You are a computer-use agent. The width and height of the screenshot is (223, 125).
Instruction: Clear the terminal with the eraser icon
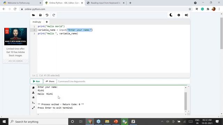click(x=33, y=98)
